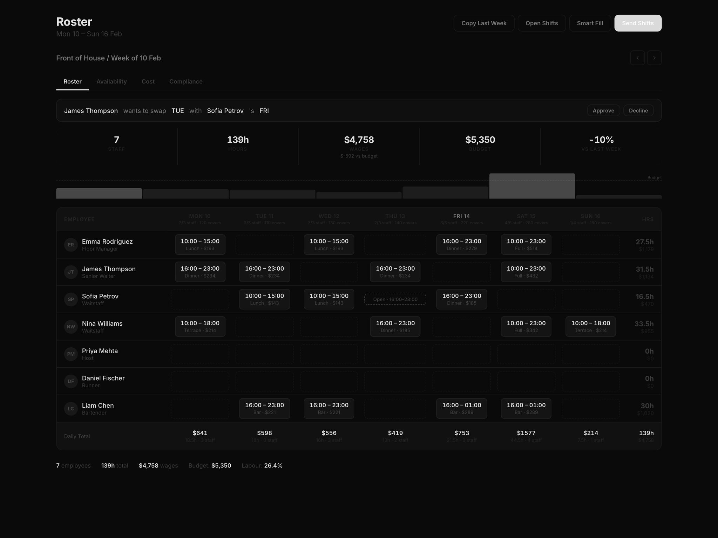The width and height of the screenshot is (718, 538).
Task: Open Emma Rodriguez's Saturday full shift
Action: [526, 245]
